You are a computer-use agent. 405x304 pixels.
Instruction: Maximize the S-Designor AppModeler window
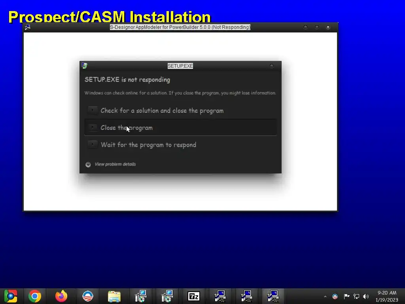coord(317,27)
